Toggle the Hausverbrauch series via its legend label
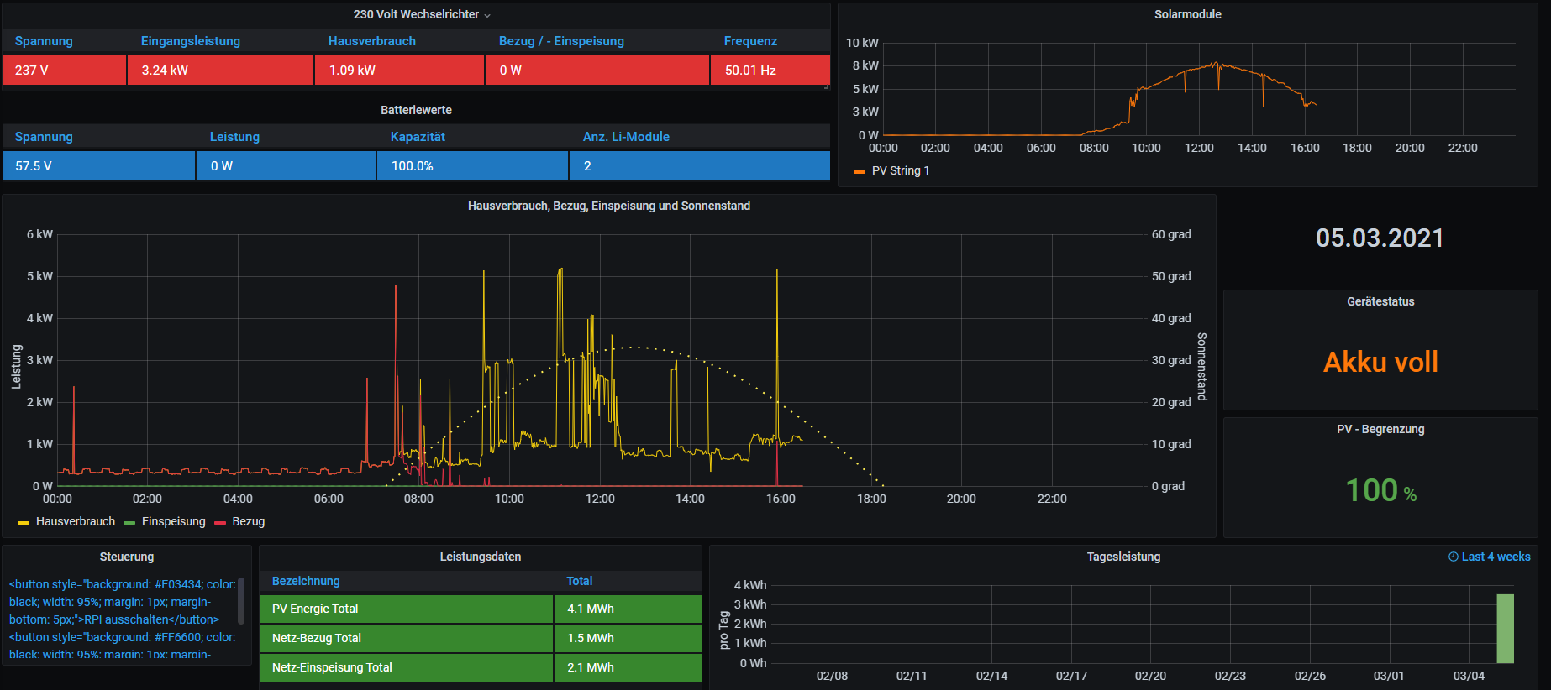This screenshot has width=1551, height=690. pyautogui.click(x=76, y=521)
